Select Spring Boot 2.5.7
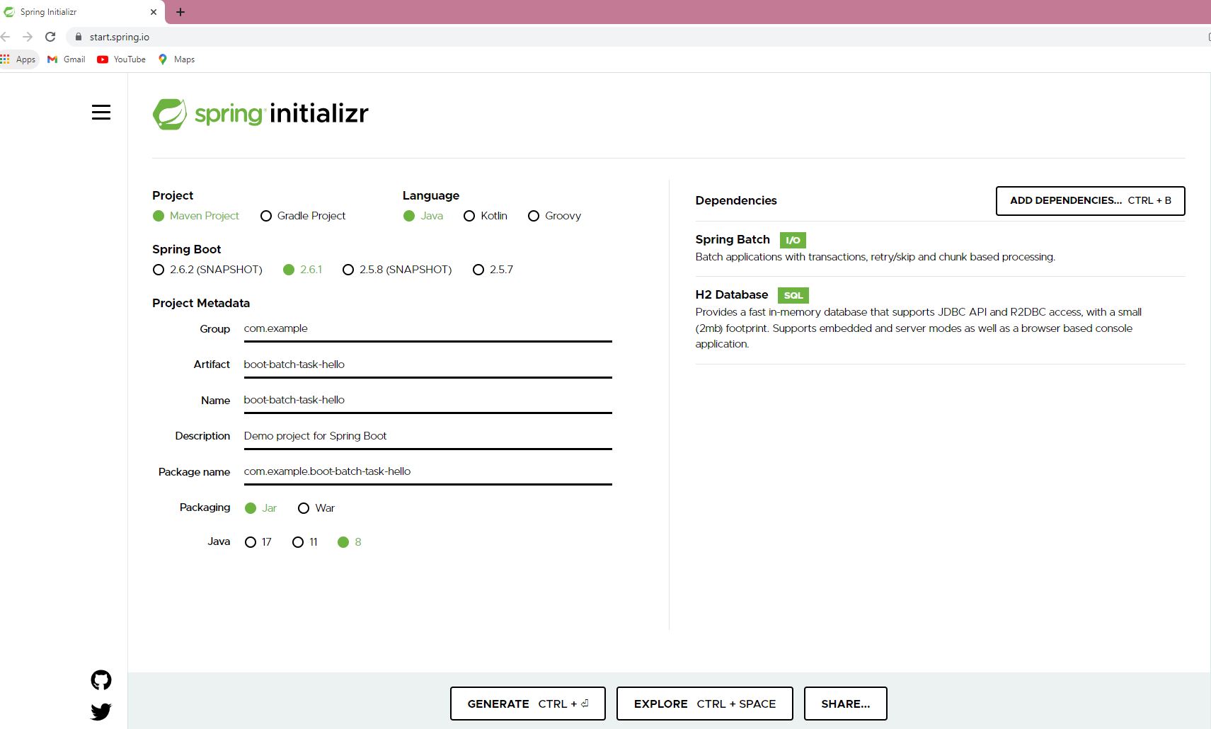 point(493,270)
